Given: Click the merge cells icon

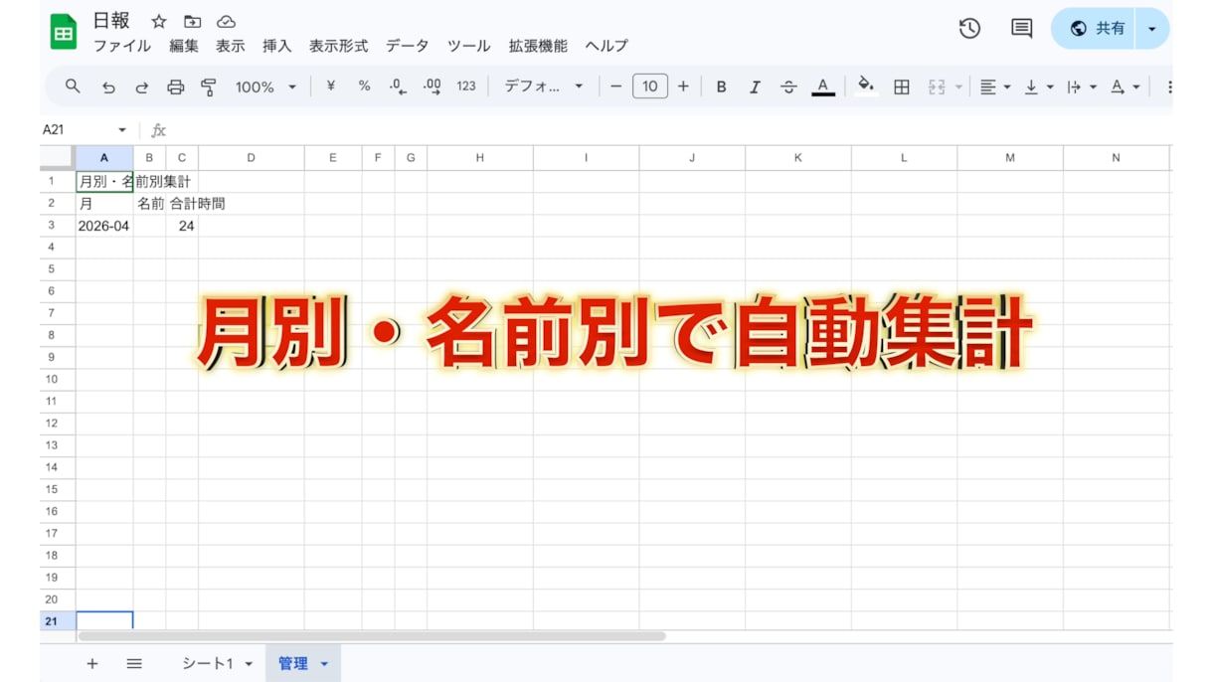Looking at the screenshot, I should pyautogui.click(x=937, y=87).
